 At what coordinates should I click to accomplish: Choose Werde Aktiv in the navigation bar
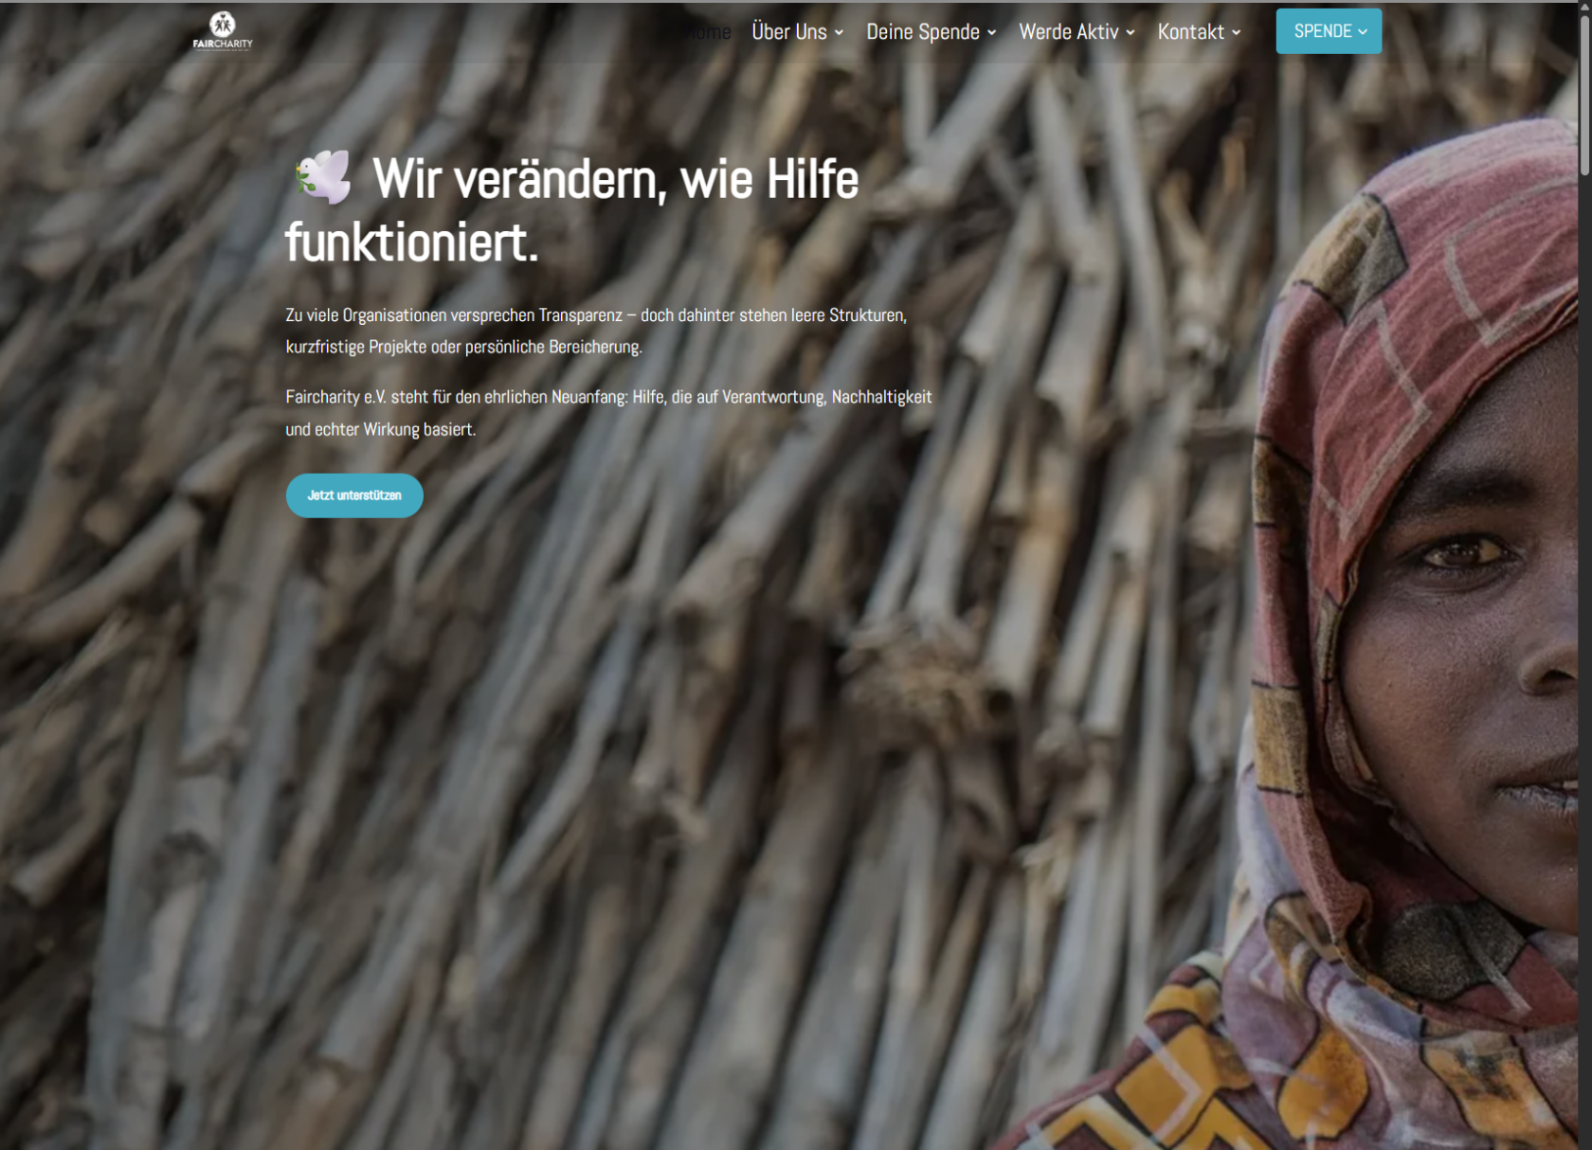click(x=1069, y=32)
